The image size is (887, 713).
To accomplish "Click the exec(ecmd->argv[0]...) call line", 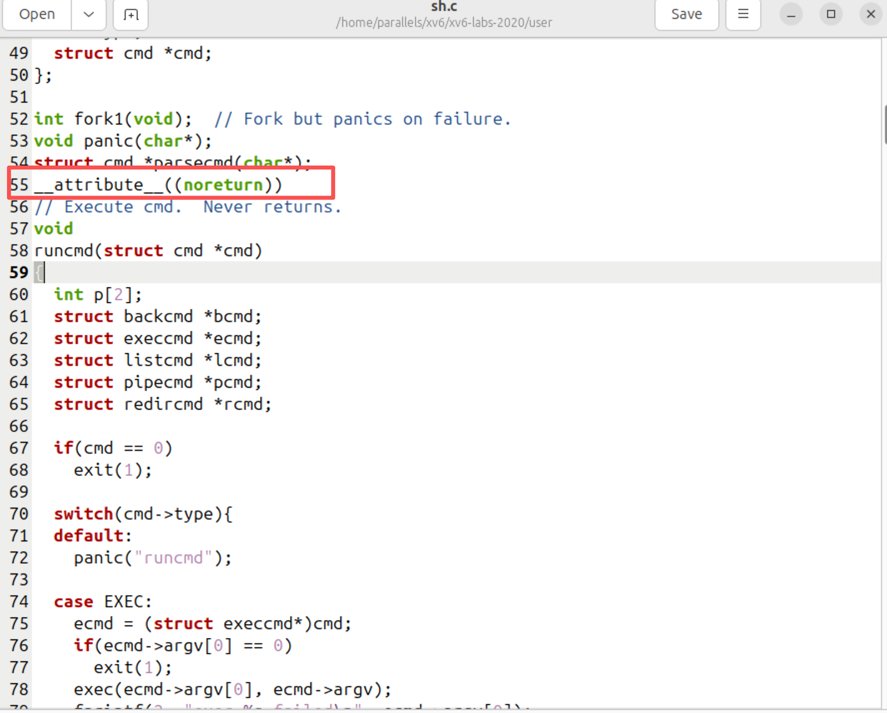I will (x=232, y=690).
